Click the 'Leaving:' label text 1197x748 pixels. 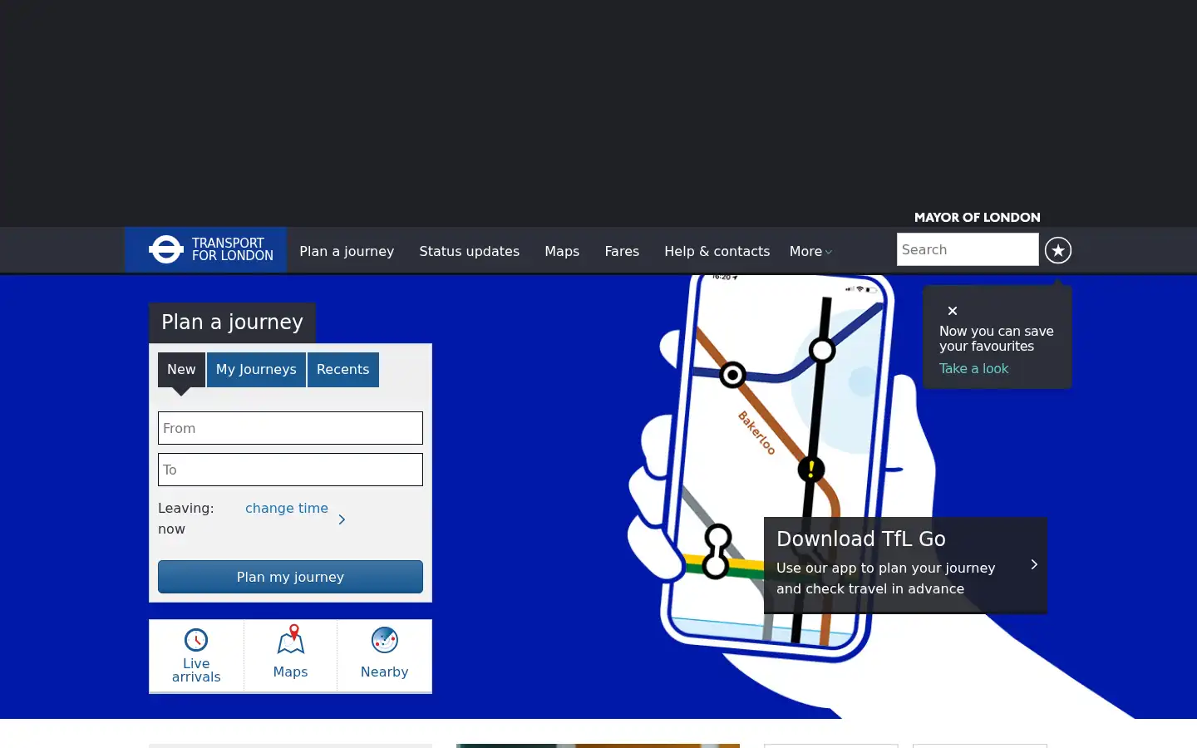coord(186,508)
